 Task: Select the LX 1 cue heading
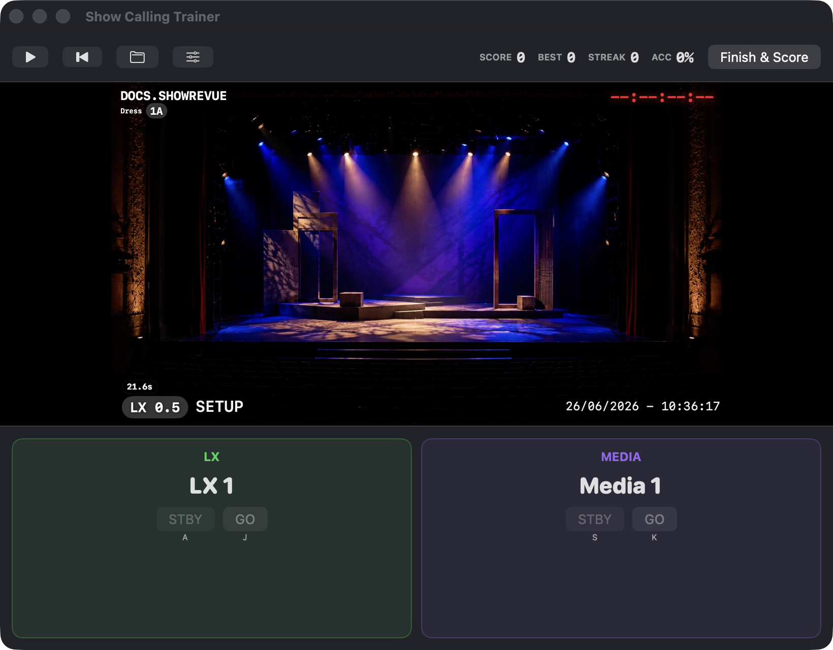[212, 485]
